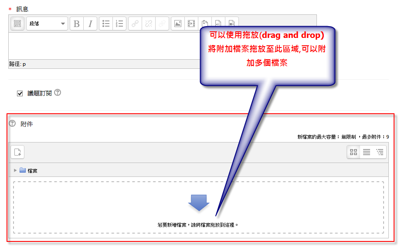This screenshot has height=251, width=408.
Task: Switch attachments to list detail view
Action: point(367,152)
